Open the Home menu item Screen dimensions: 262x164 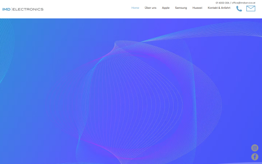click(135, 8)
